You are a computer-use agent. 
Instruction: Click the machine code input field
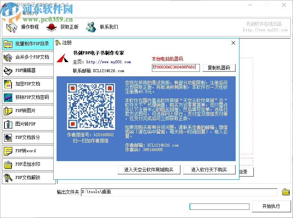176,68
